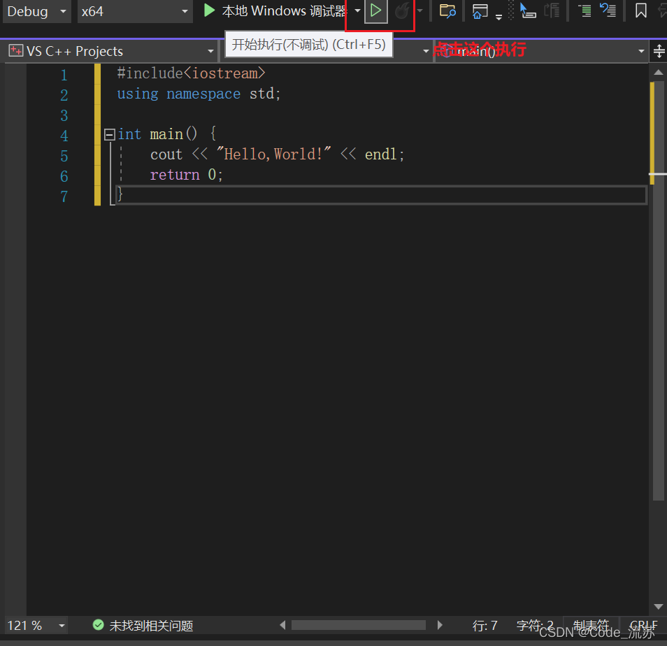Click the int keyword before main
Viewport: 667px width, 646px height.
[x=129, y=134]
